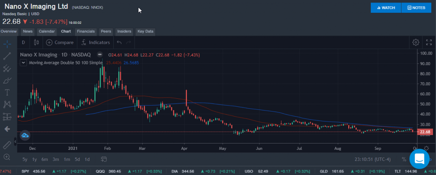Open the News tab
This screenshot has height=175, width=436.
[28, 32]
